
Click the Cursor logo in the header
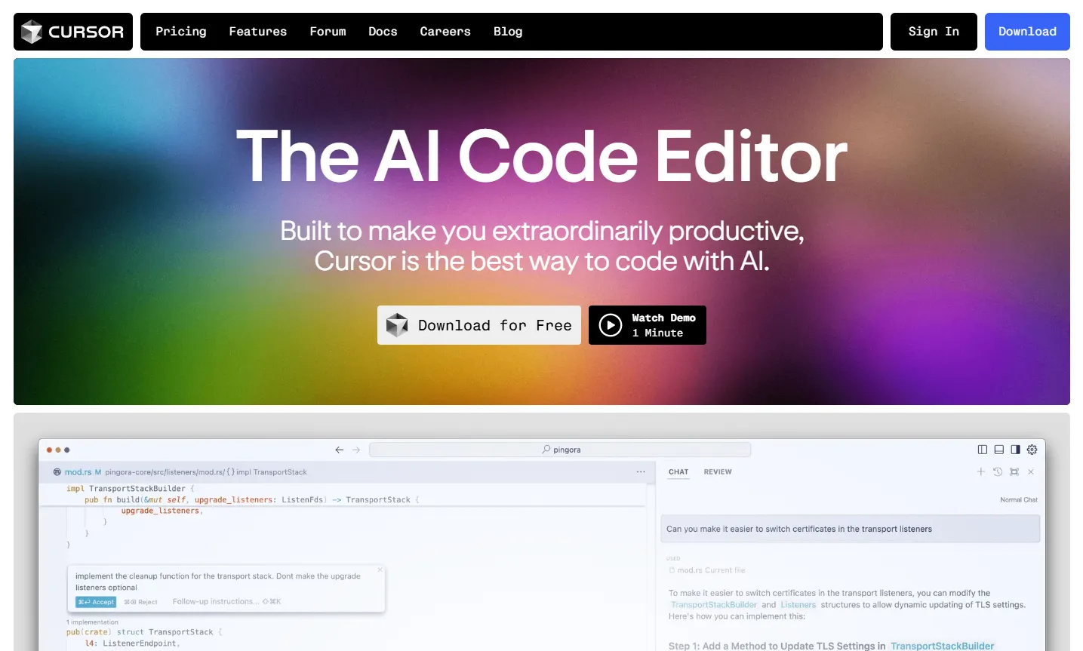pos(73,32)
